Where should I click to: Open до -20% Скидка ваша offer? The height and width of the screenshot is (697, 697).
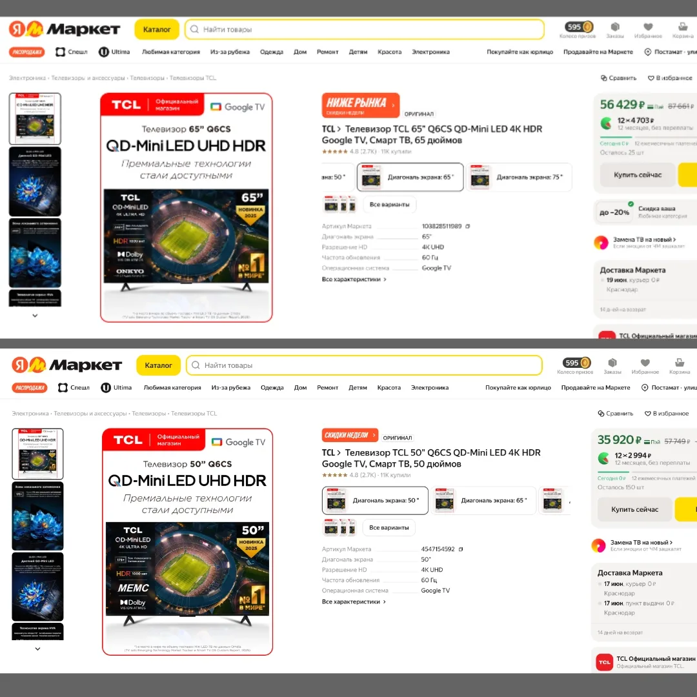[645, 212]
